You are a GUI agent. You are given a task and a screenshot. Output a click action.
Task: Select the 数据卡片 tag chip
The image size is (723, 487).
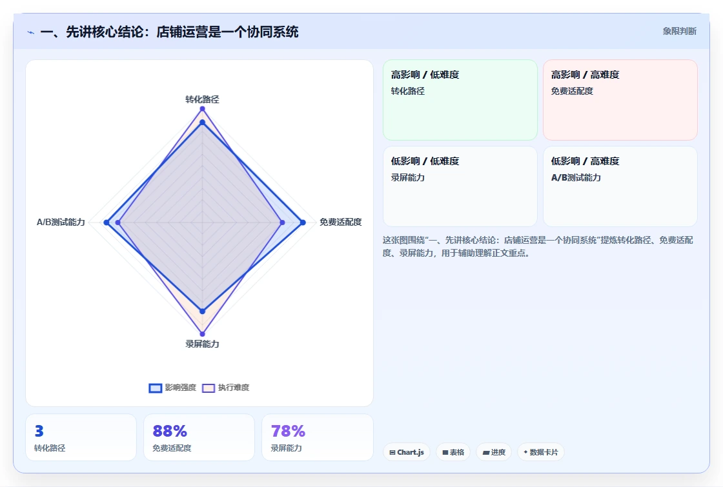click(x=541, y=452)
